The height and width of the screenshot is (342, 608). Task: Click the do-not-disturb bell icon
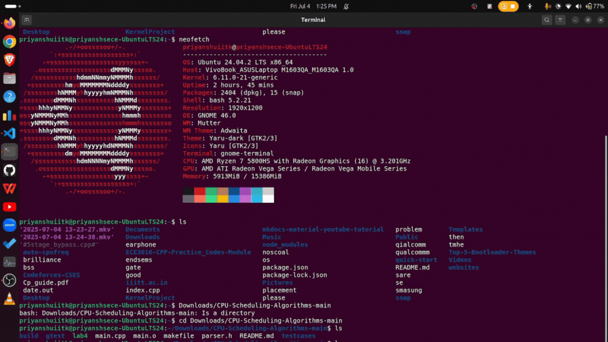pos(346,6)
